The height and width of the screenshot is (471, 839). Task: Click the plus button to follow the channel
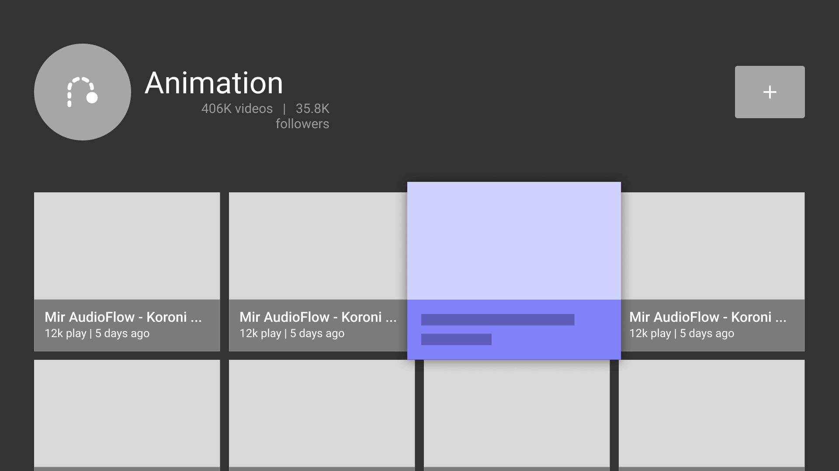pos(770,92)
